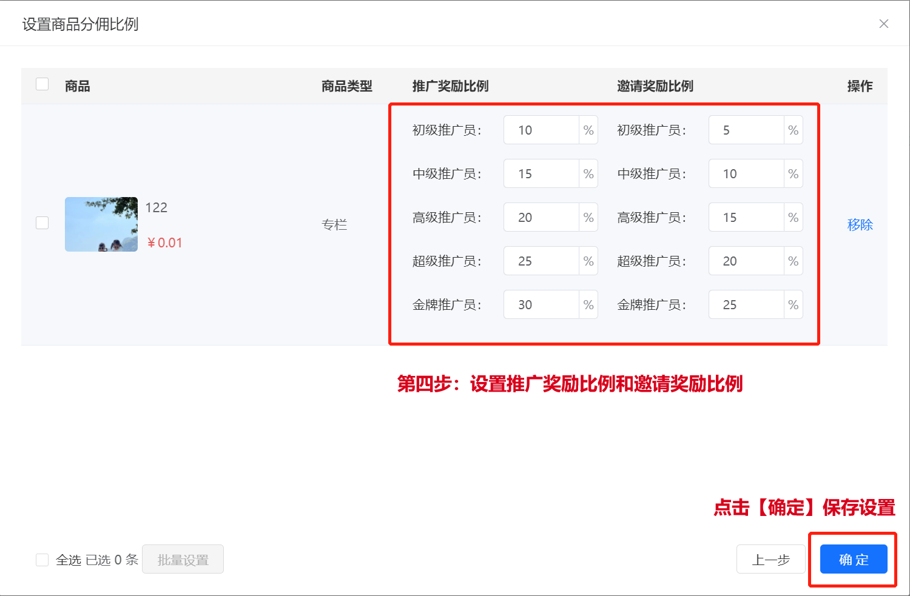
Task: Click the 已选 0 条 selection count
Action: (x=112, y=560)
